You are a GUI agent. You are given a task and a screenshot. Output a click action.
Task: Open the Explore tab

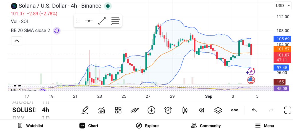coord(147,126)
